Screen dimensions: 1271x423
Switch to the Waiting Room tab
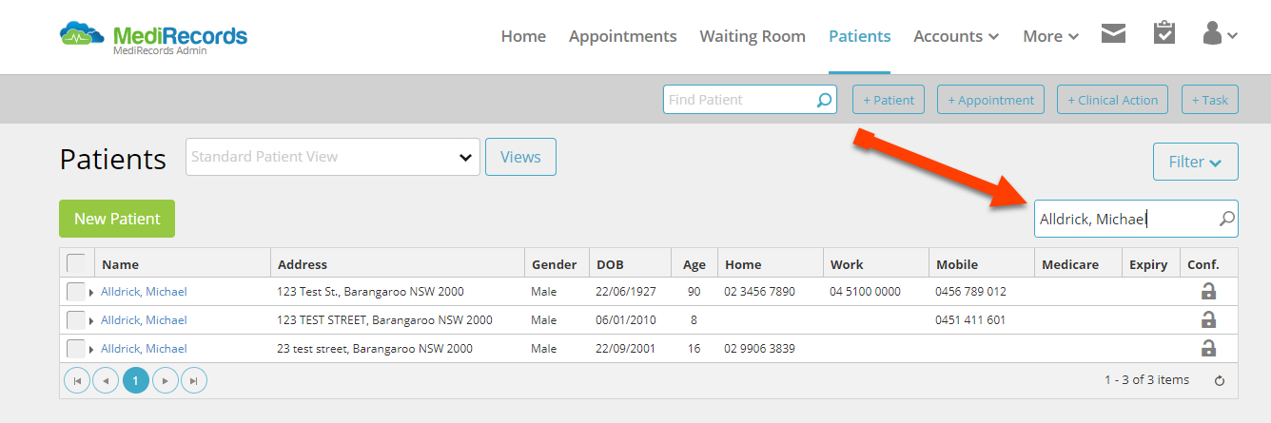click(753, 36)
